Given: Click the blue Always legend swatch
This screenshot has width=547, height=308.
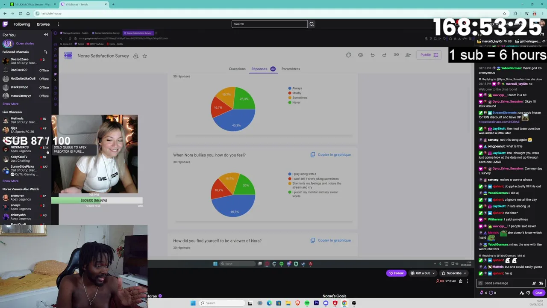Looking at the screenshot, I should pos(290,88).
